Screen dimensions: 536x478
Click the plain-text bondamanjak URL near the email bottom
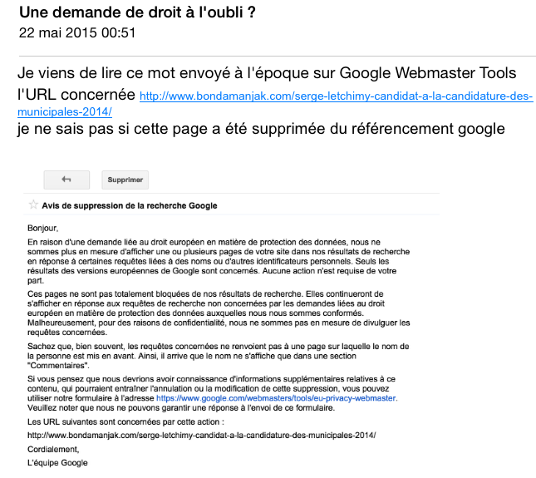(202, 436)
